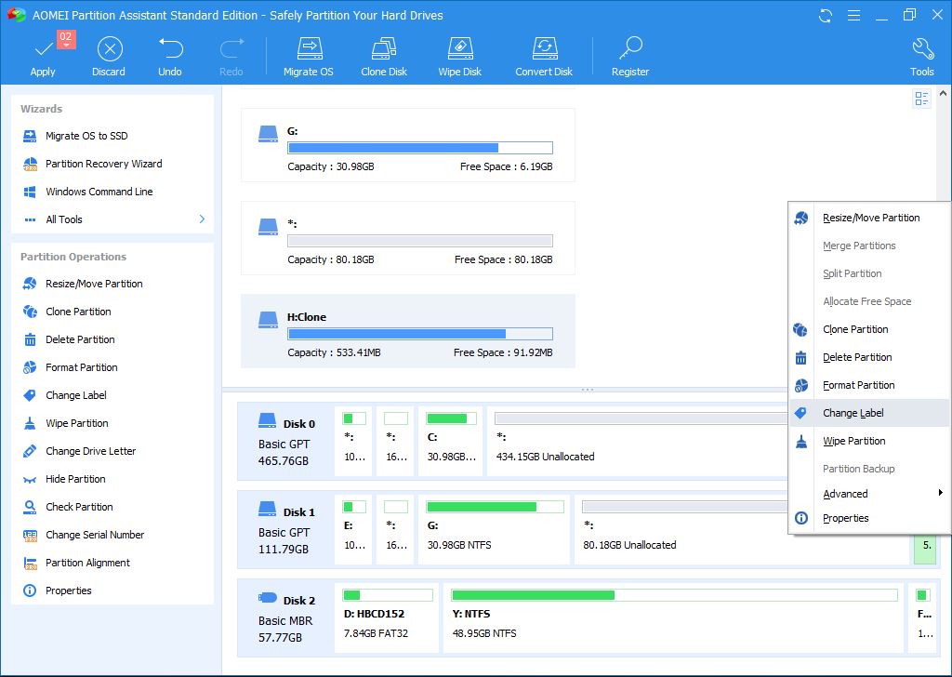The width and height of the screenshot is (952, 677).
Task: Click Check Partition in Partition Operations
Action: point(79,507)
